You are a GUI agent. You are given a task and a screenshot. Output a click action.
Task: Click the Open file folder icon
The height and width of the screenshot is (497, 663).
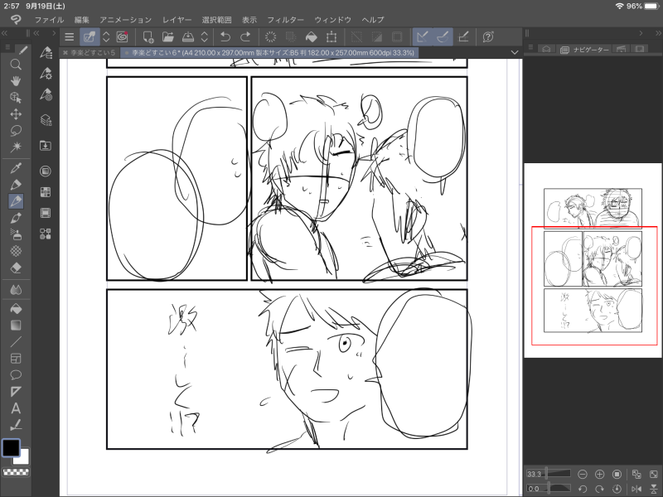pos(168,37)
